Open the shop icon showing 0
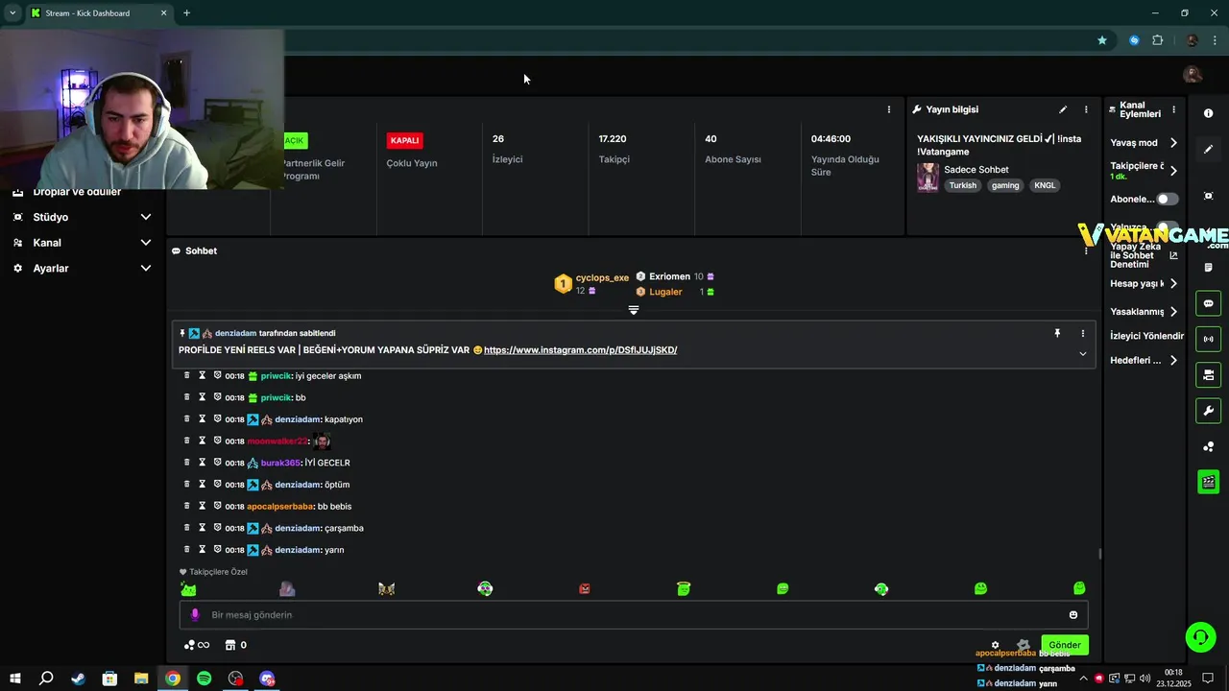The width and height of the screenshot is (1229, 691). (x=236, y=645)
